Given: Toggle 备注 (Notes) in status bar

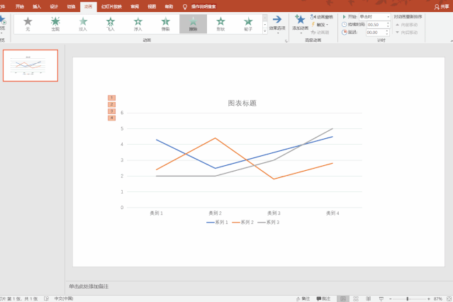Looking at the screenshot, I should [303, 299].
